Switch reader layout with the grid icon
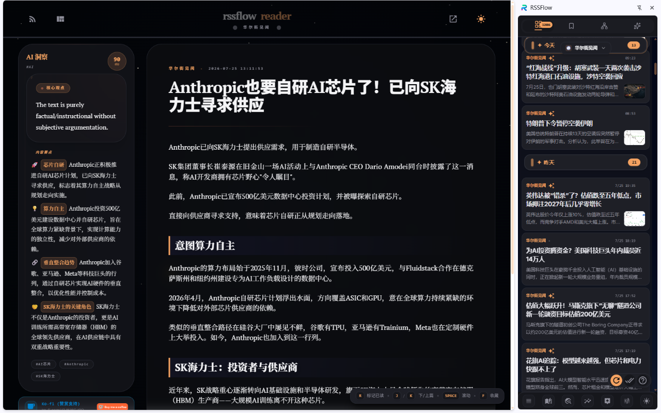The image size is (661, 413). coord(60,19)
